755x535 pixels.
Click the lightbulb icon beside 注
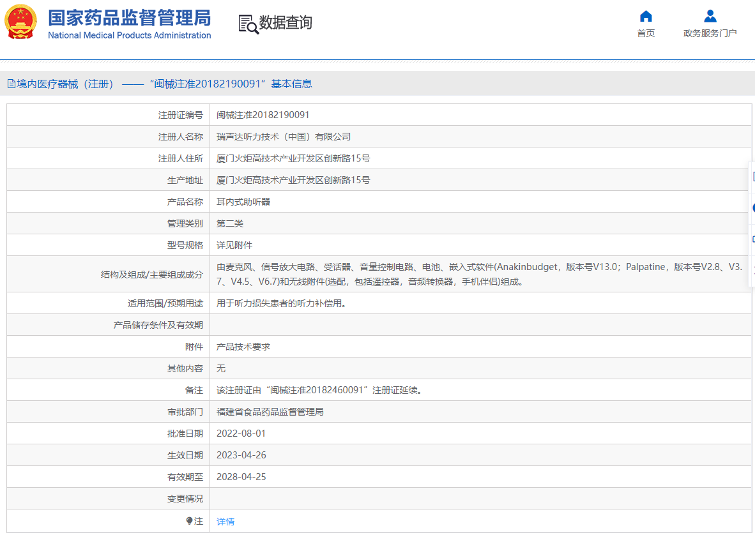189,521
